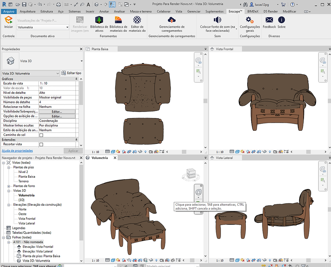Enable the Caminho do sol checkbox
Screen dimensions: 331x267
[41, 135]
